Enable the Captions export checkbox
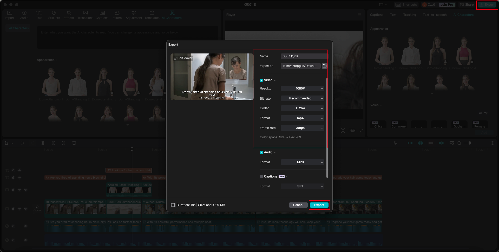499x252 pixels. pos(261,176)
